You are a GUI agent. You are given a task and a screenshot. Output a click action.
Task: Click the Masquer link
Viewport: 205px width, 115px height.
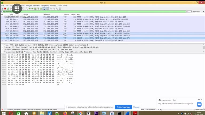(x=136, y=107)
